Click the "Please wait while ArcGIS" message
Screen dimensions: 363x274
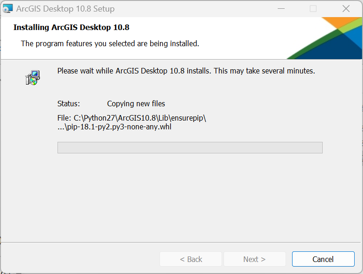(x=186, y=71)
